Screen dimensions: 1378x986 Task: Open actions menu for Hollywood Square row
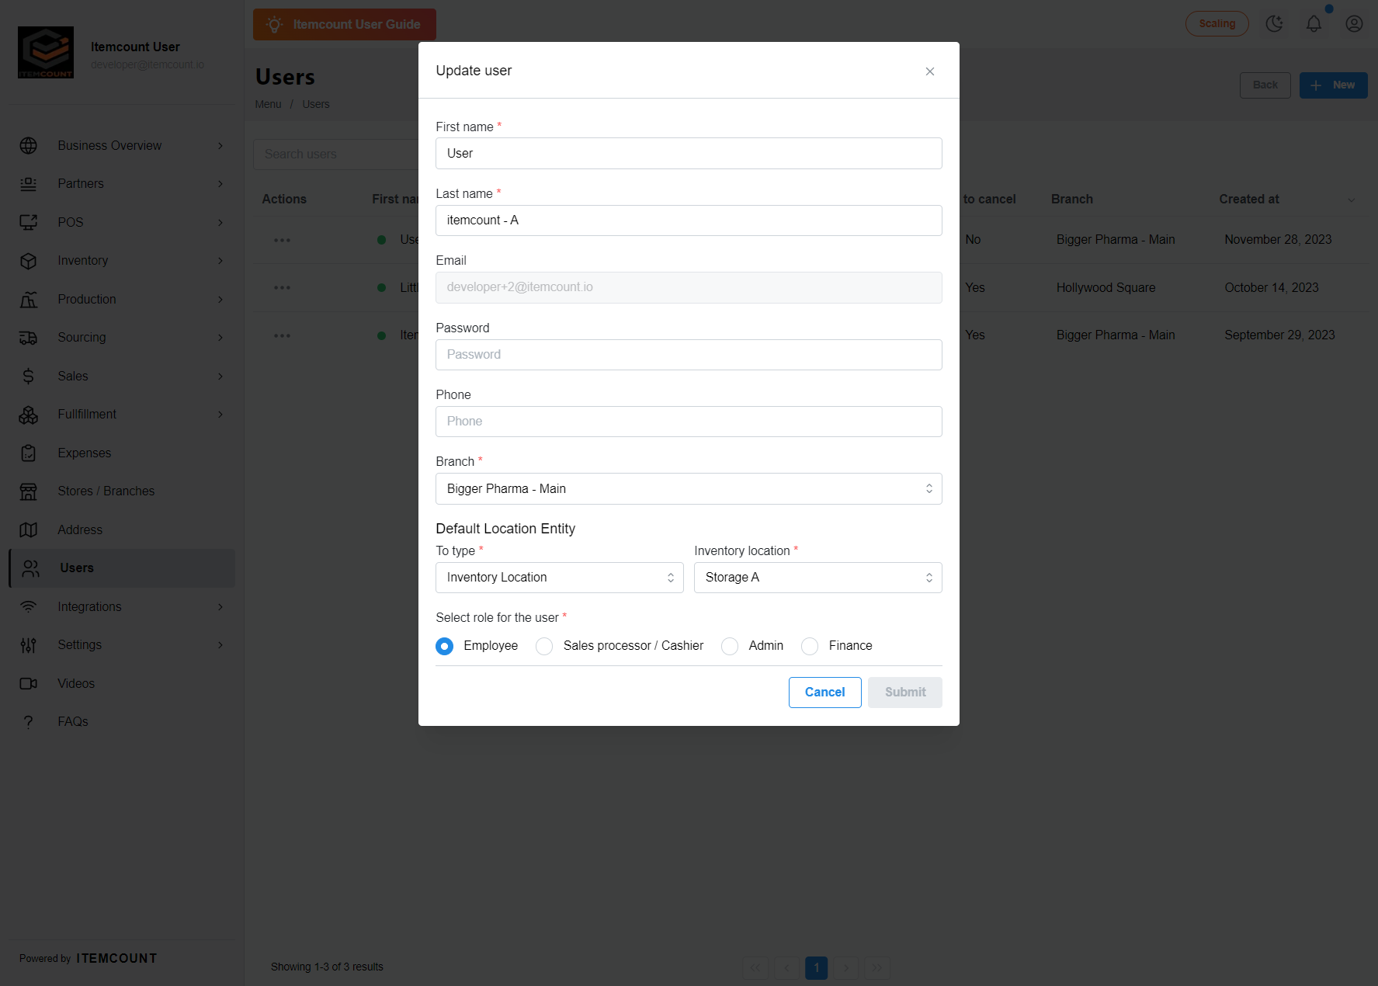(x=282, y=288)
